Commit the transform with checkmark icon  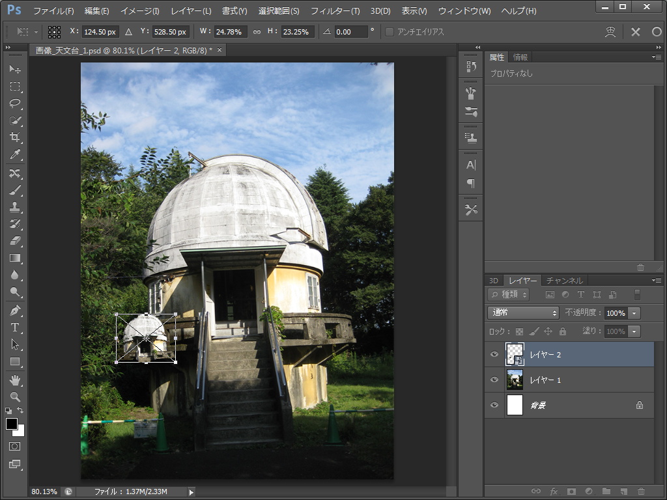pos(656,32)
